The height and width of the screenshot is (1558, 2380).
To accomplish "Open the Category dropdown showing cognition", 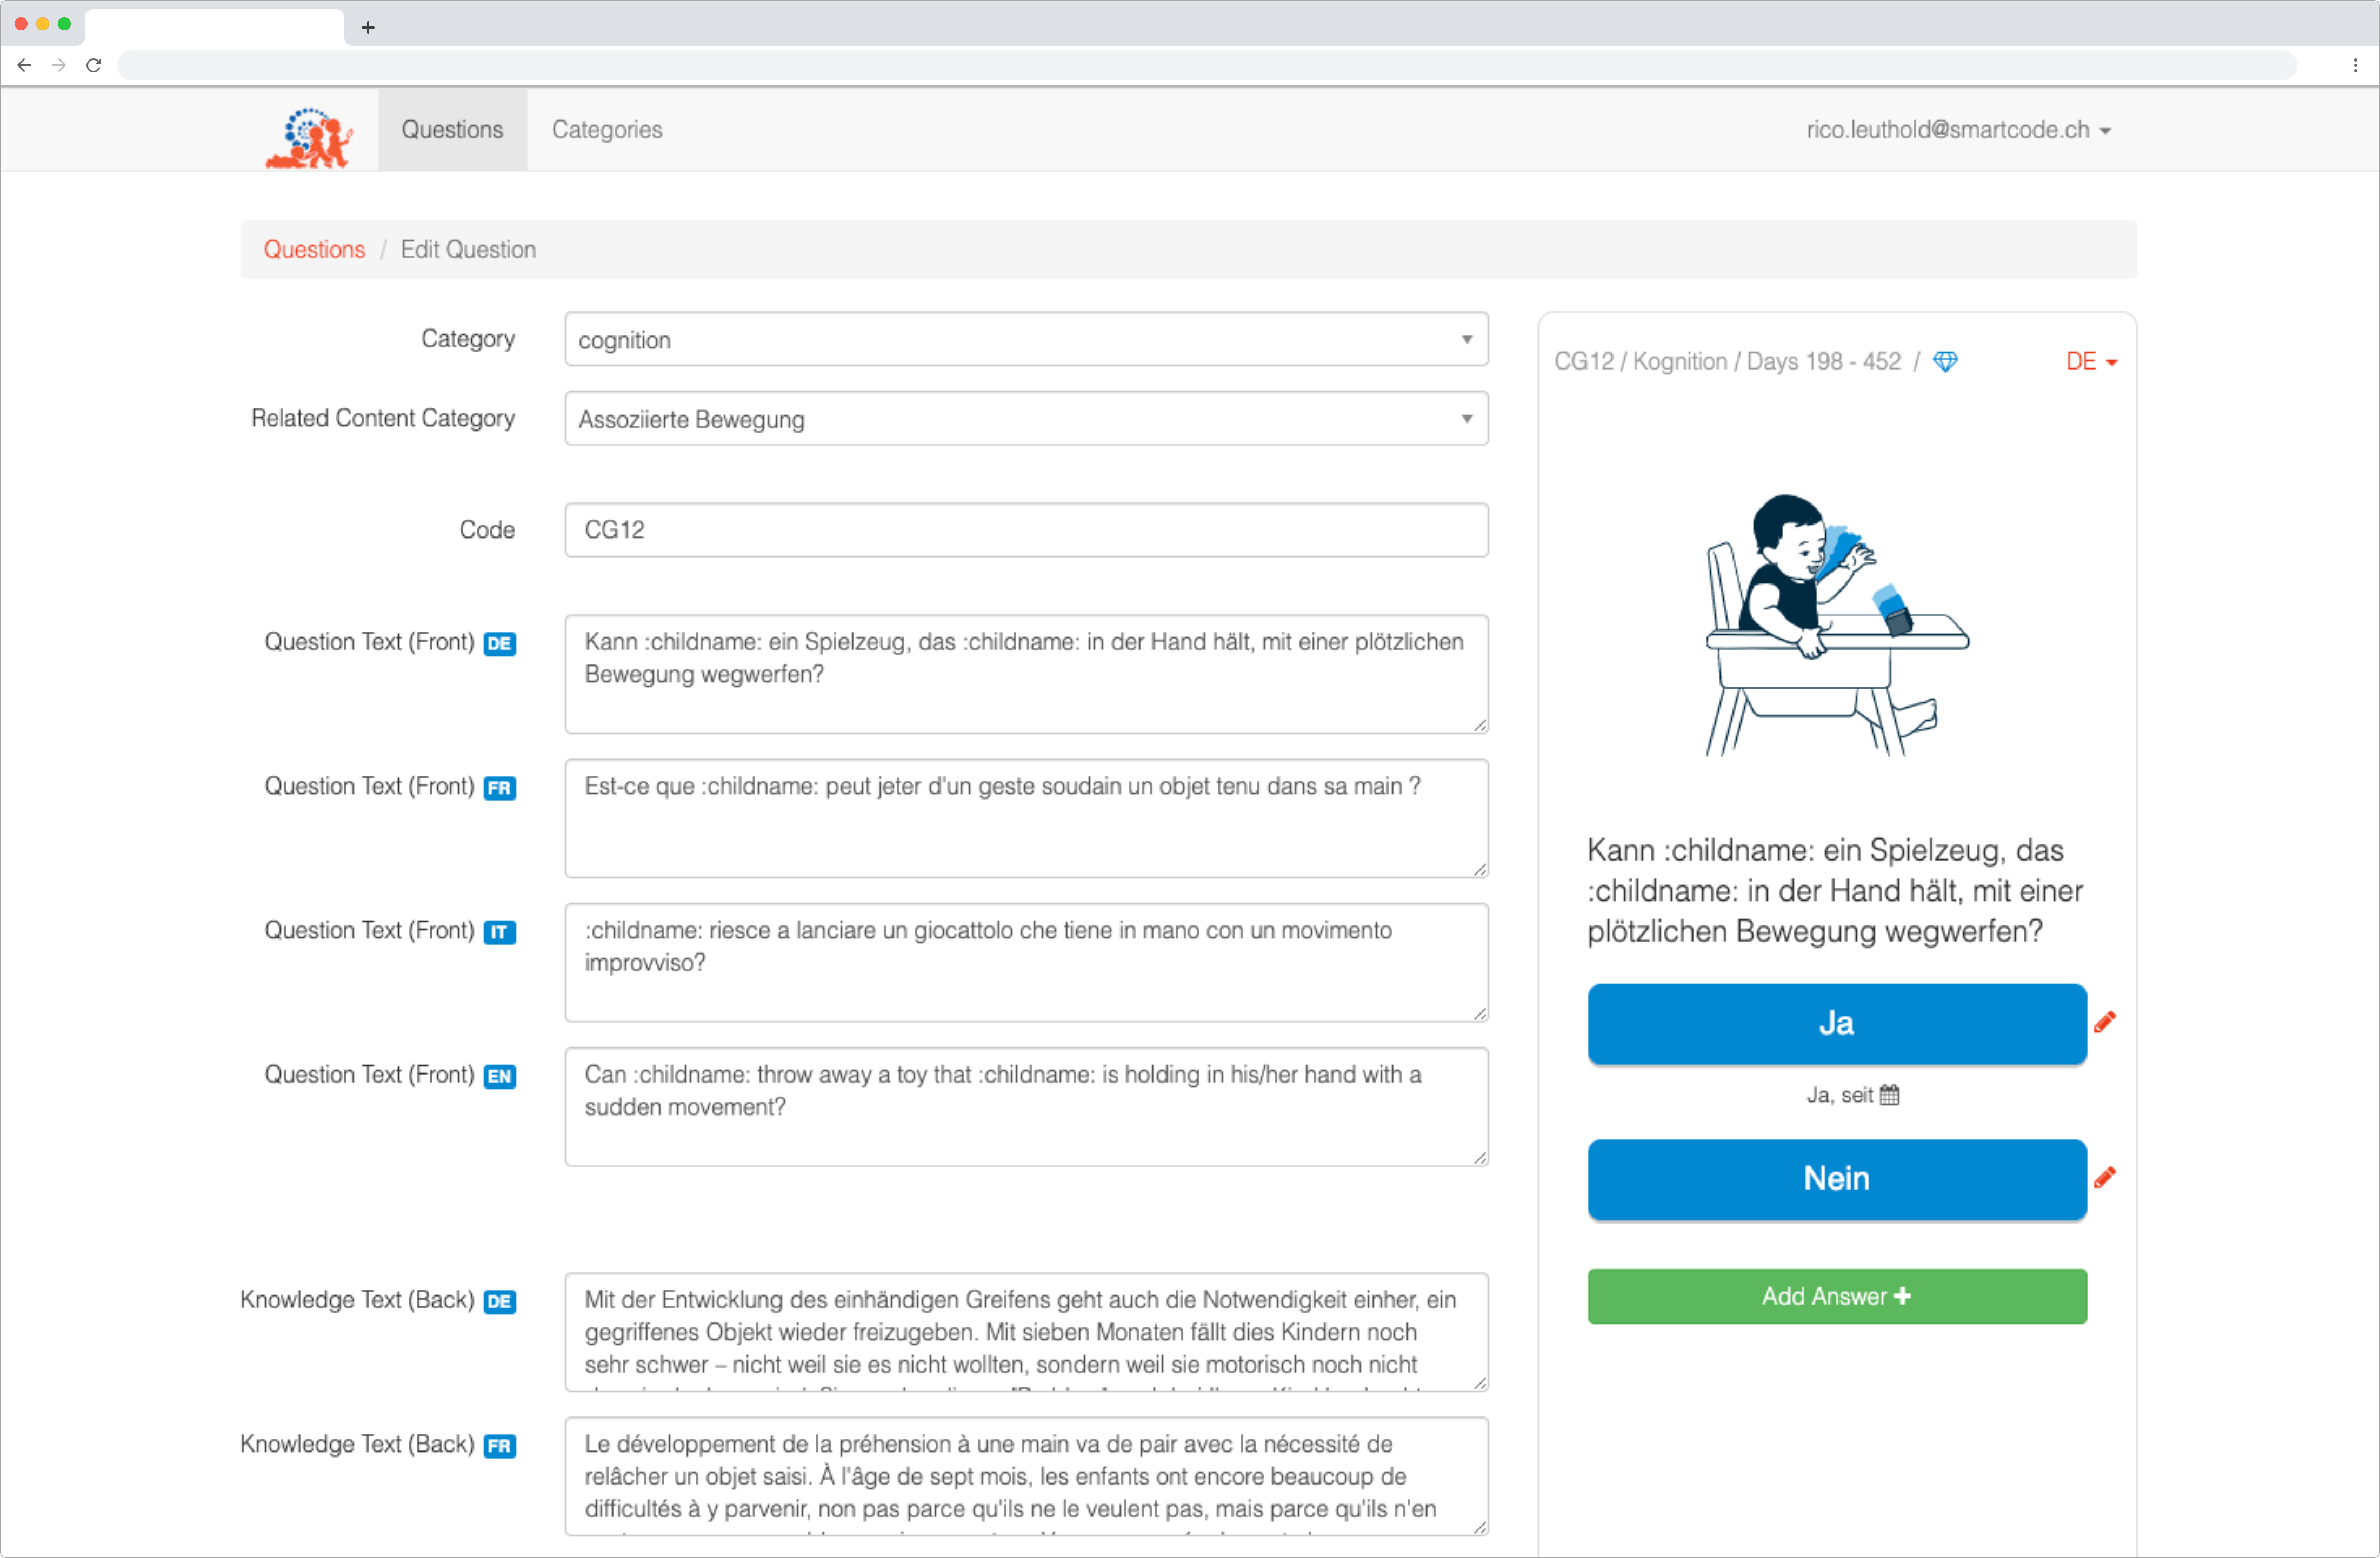I will 1025,340.
